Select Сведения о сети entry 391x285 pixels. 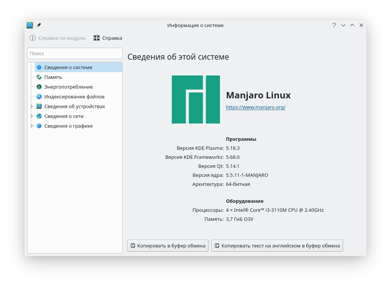point(79,116)
